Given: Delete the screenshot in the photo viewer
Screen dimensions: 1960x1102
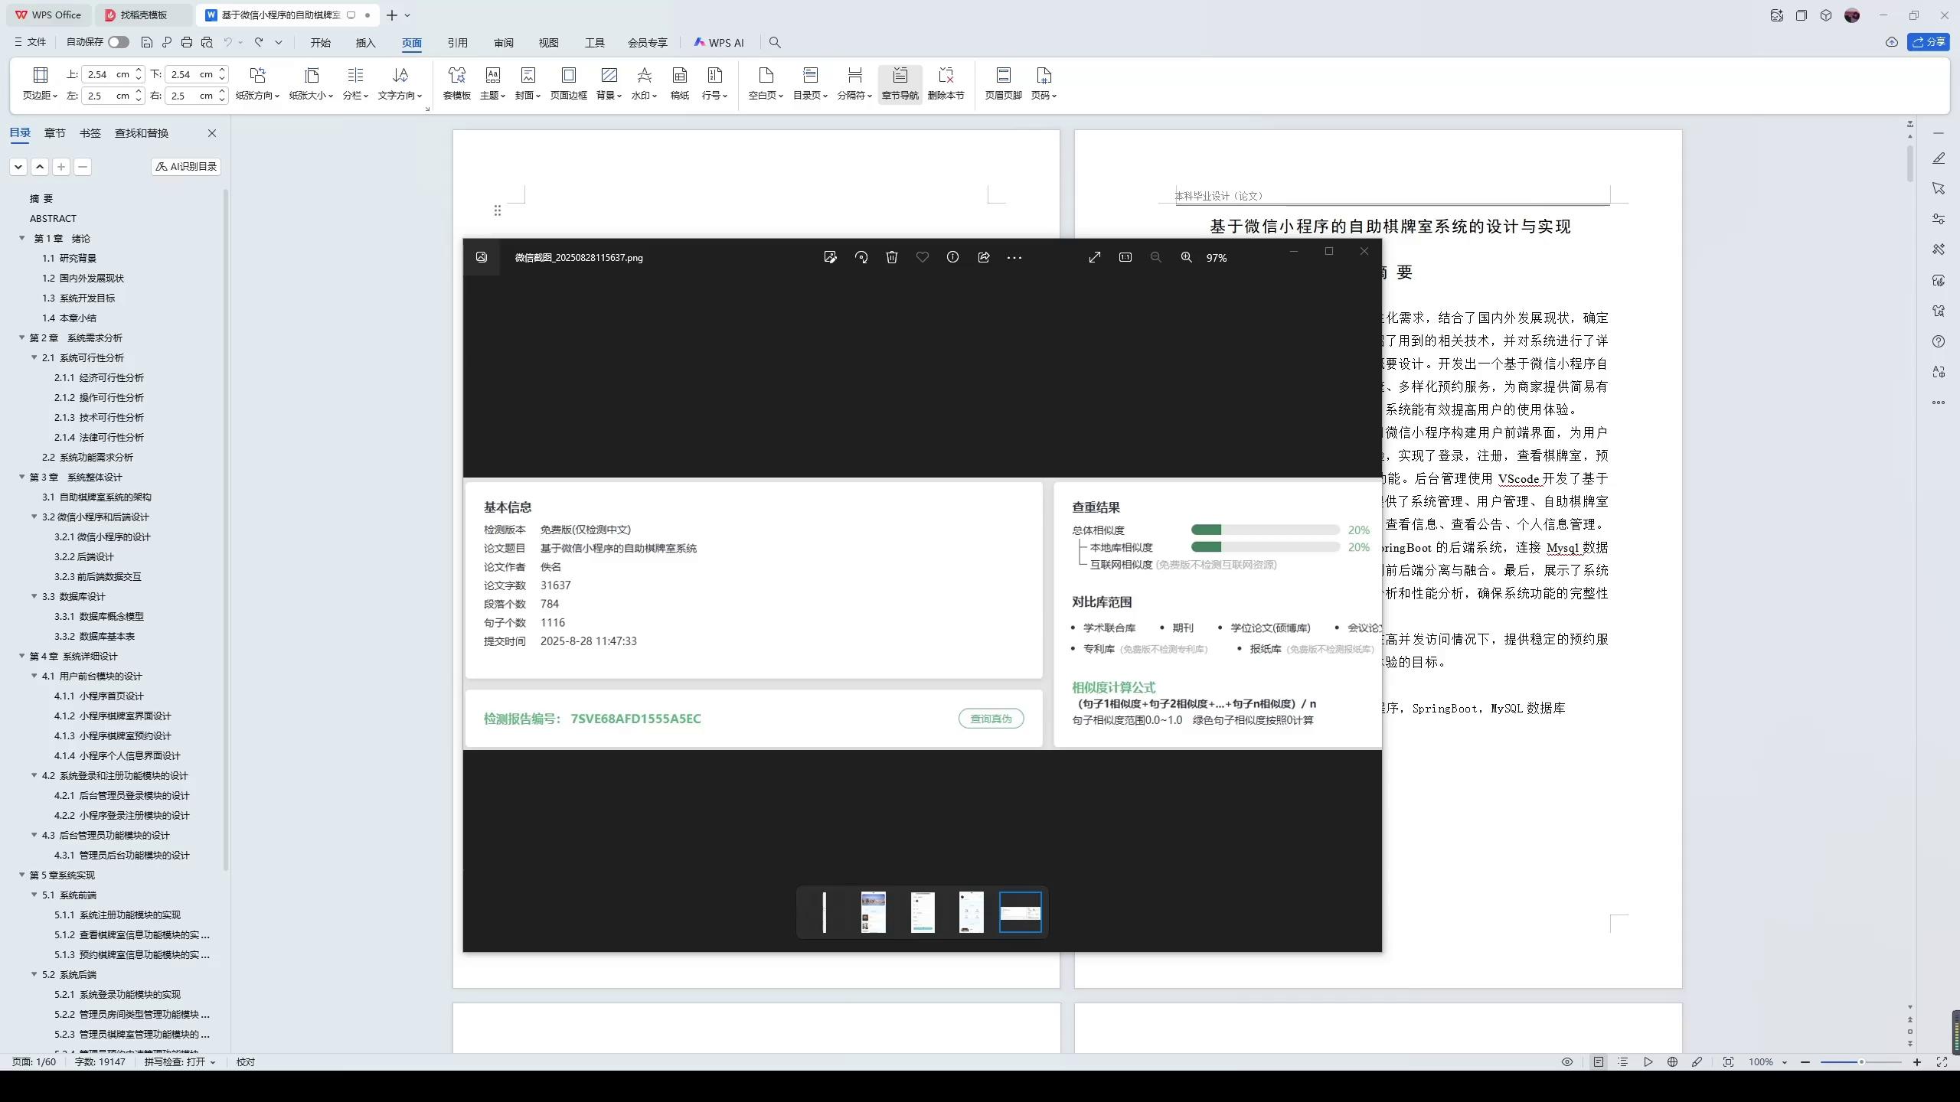Looking at the screenshot, I should tap(891, 257).
